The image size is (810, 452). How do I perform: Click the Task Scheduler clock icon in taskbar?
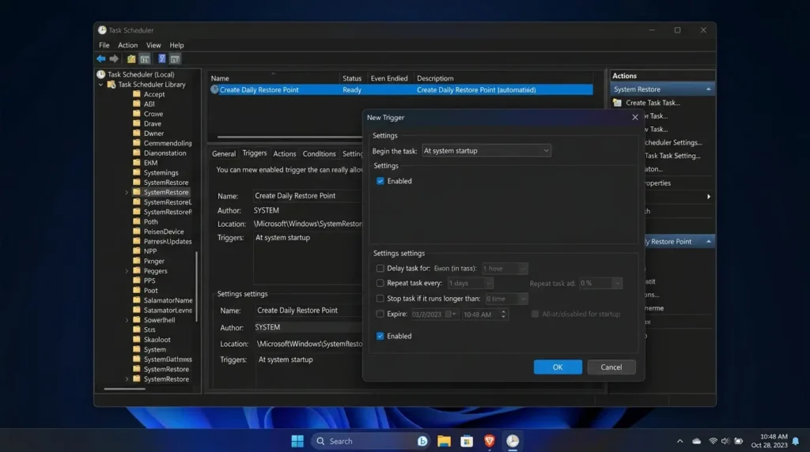tap(513, 441)
